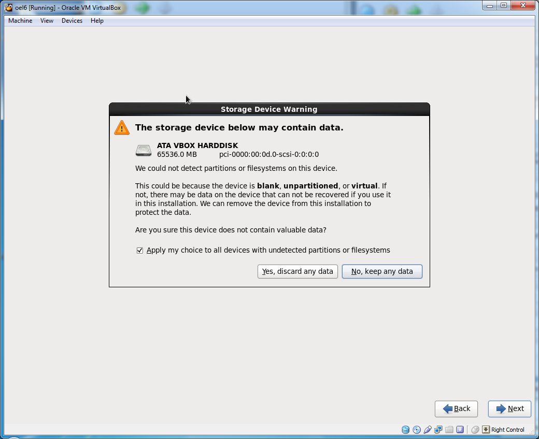Open the View menu
539x439 pixels.
47,21
